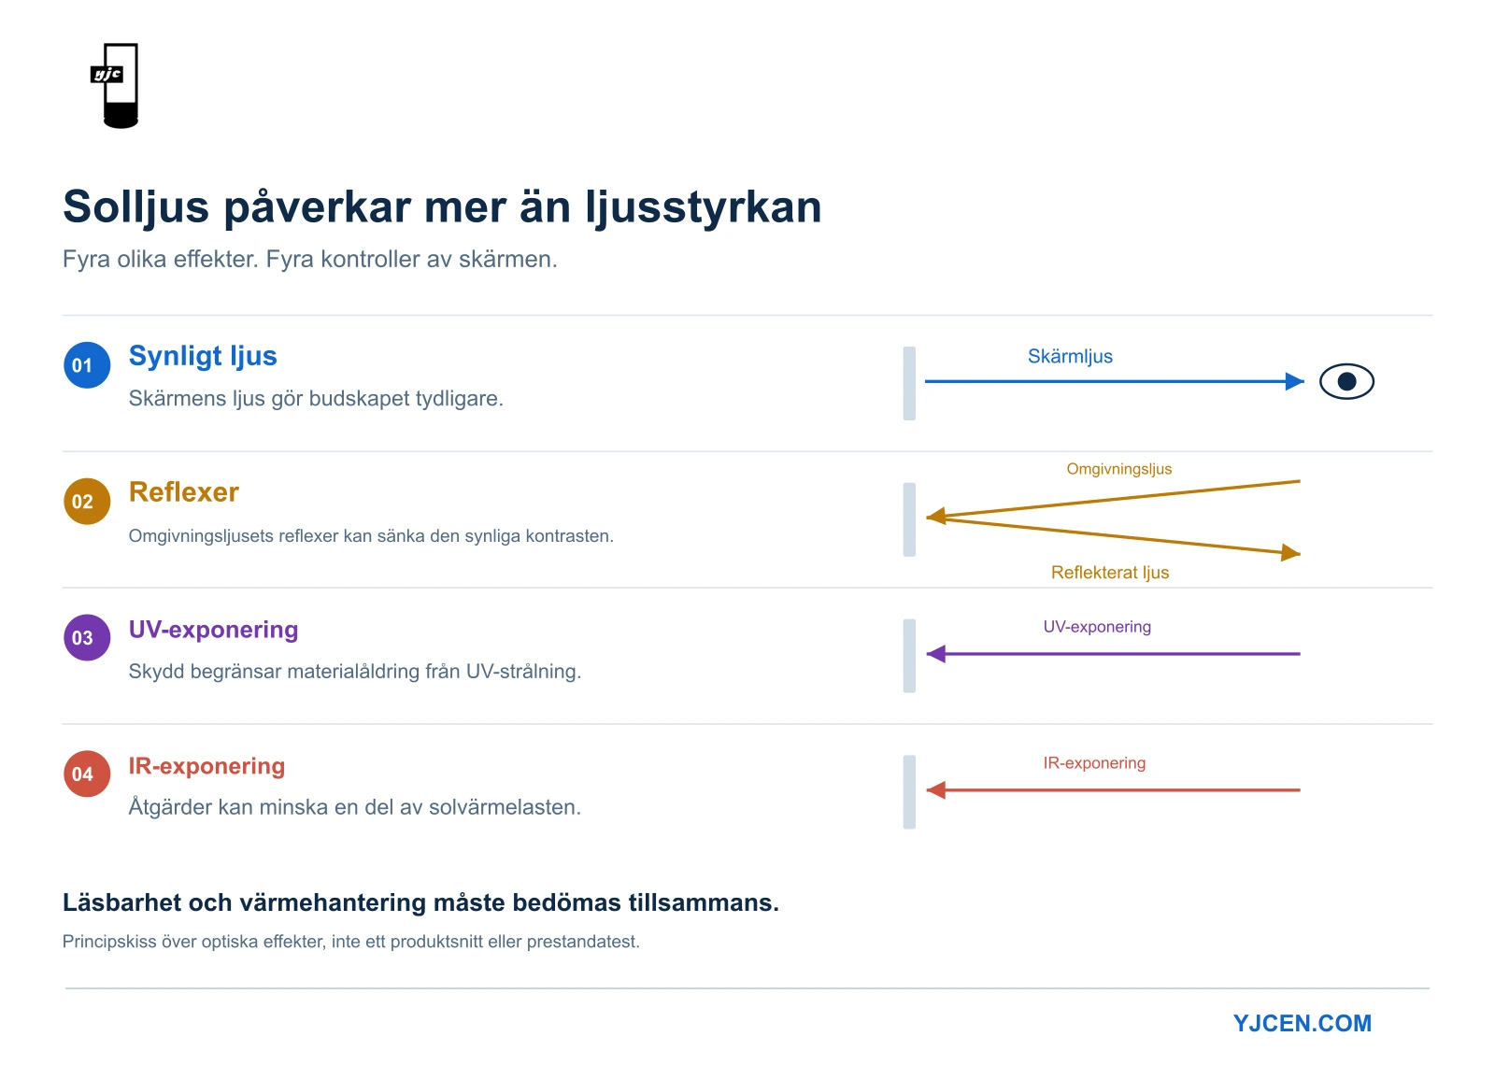The width and height of the screenshot is (1495, 1065).
Task: Click the text "Skärmens ljus gör budskapet tydligare."
Action: (x=316, y=399)
